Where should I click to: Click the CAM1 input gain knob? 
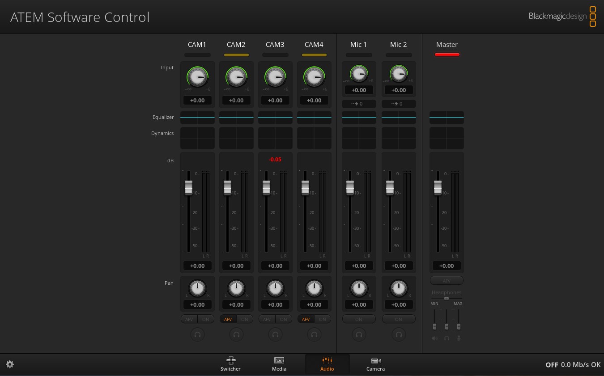197,77
